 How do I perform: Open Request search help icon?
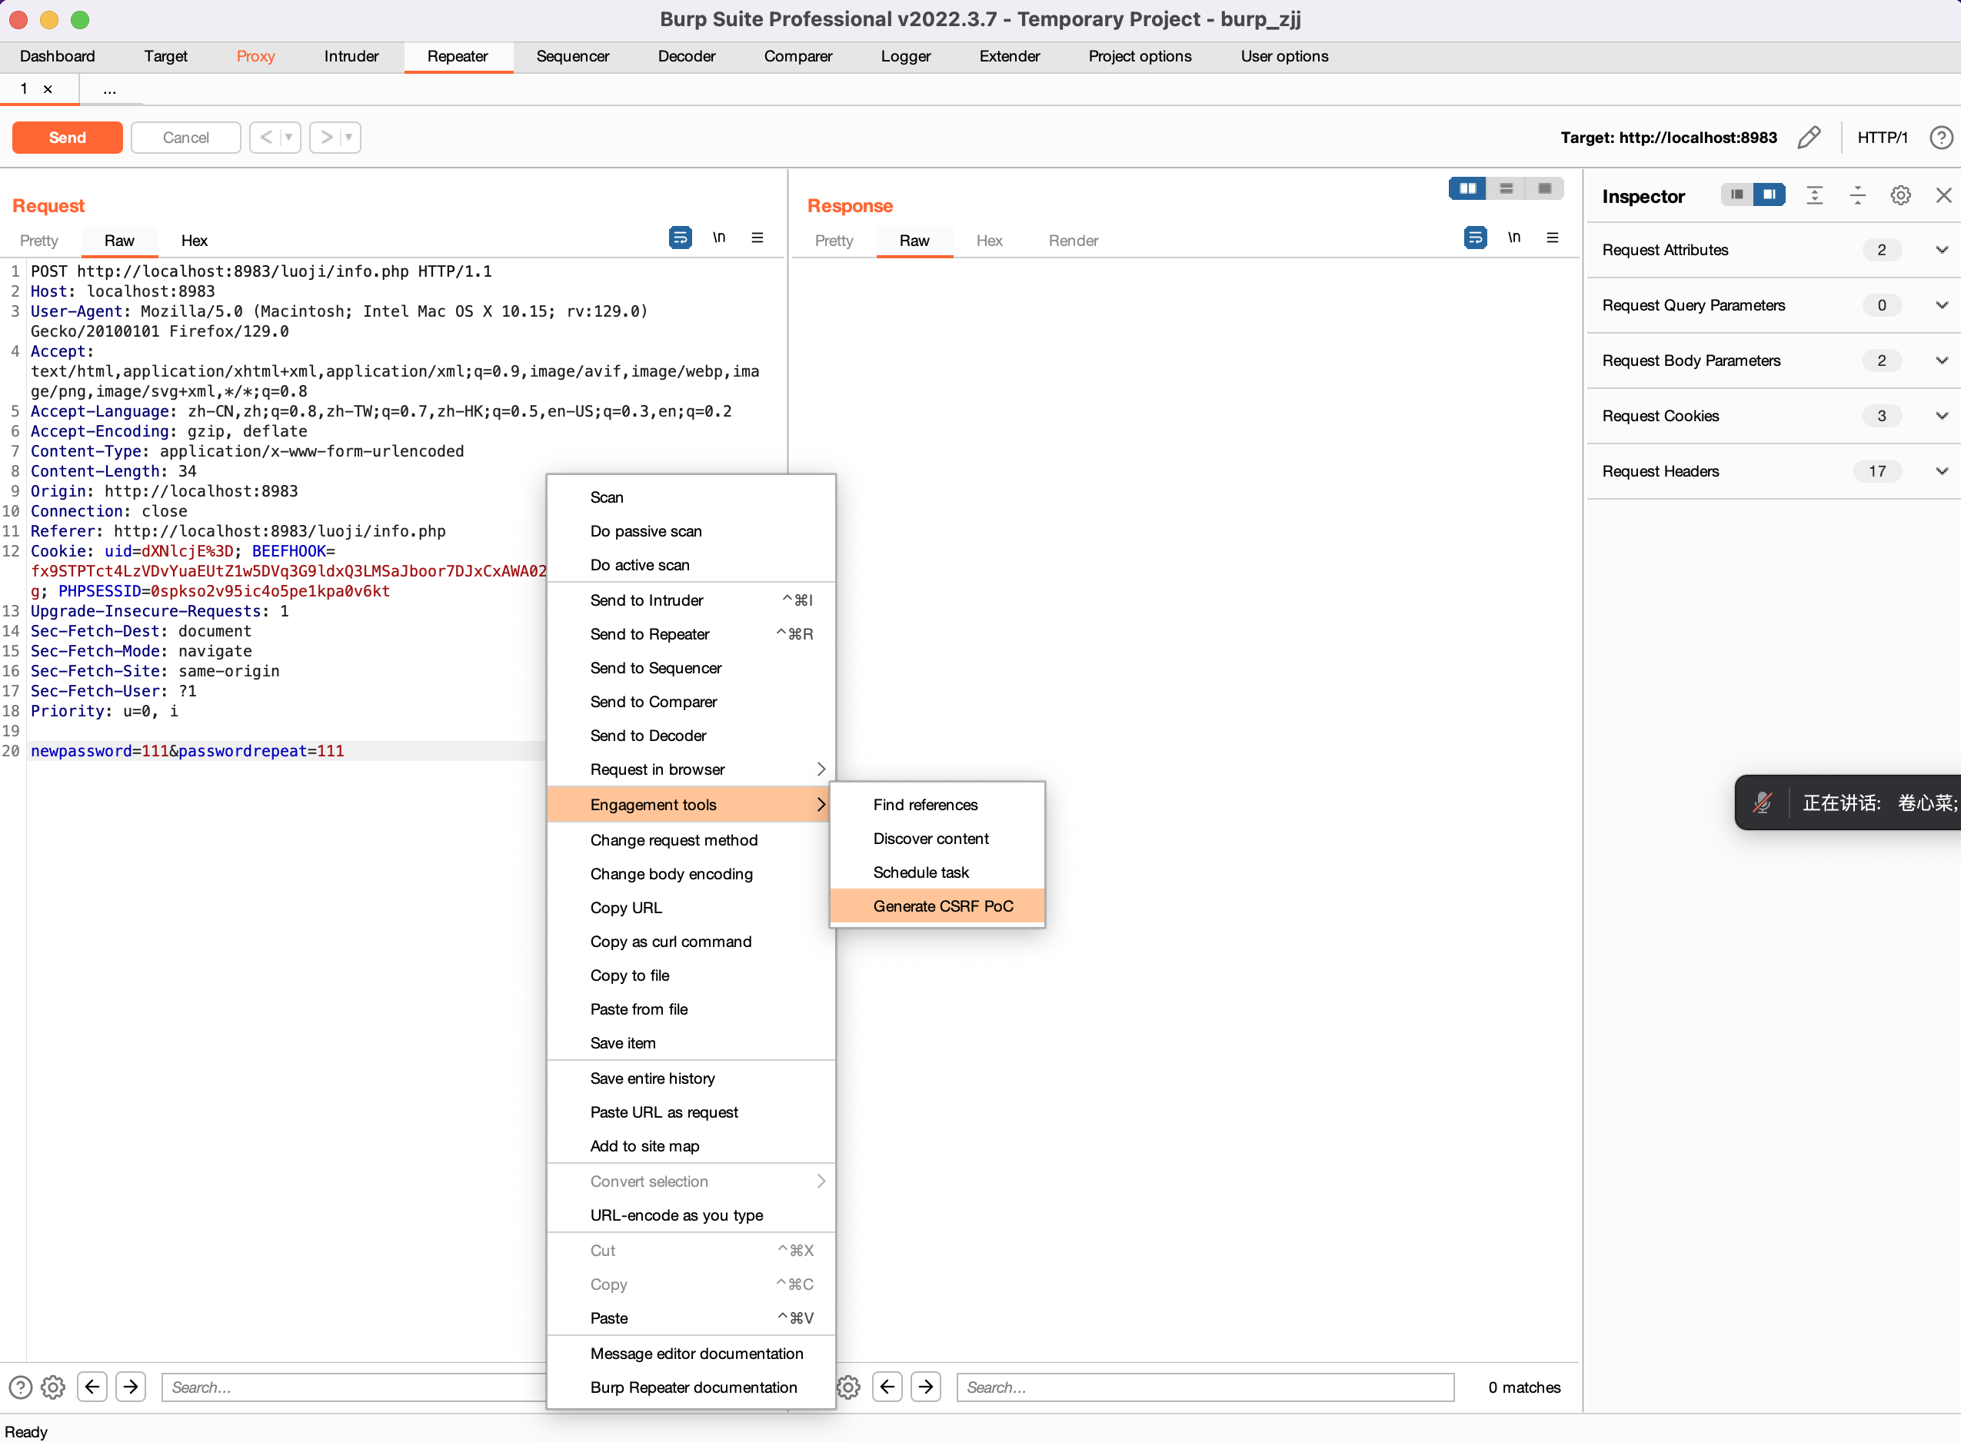(20, 1387)
